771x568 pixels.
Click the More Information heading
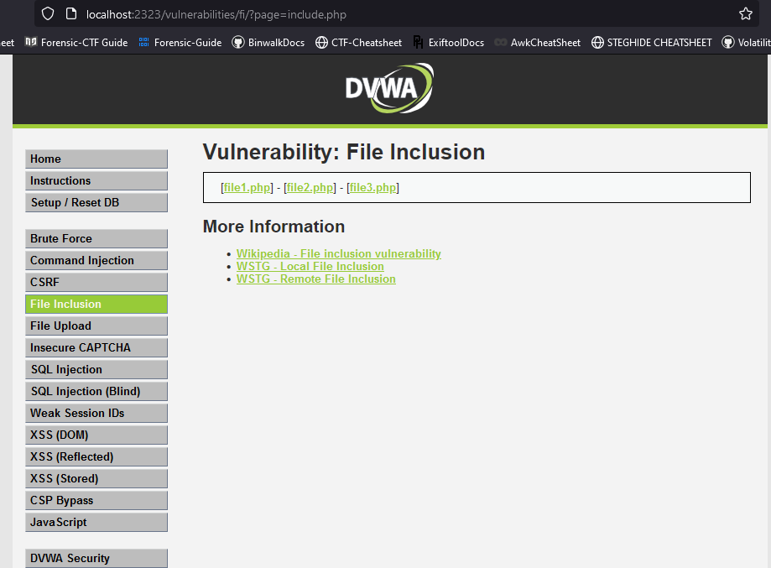tap(273, 227)
